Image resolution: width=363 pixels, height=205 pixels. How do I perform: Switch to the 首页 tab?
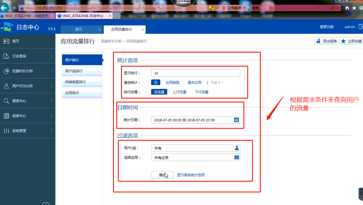point(79,30)
